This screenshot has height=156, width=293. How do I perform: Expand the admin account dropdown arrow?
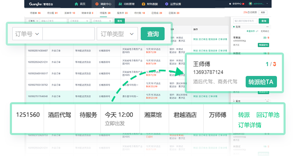(x=267, y=4)
